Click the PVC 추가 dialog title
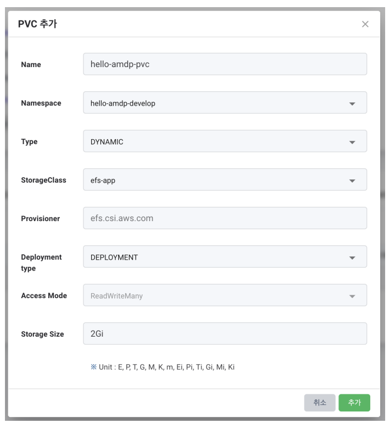 click(37, 24)
